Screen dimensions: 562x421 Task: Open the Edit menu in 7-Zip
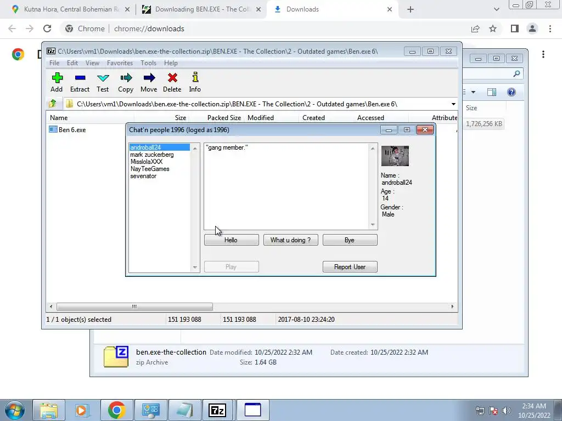(x=72, y=63)
